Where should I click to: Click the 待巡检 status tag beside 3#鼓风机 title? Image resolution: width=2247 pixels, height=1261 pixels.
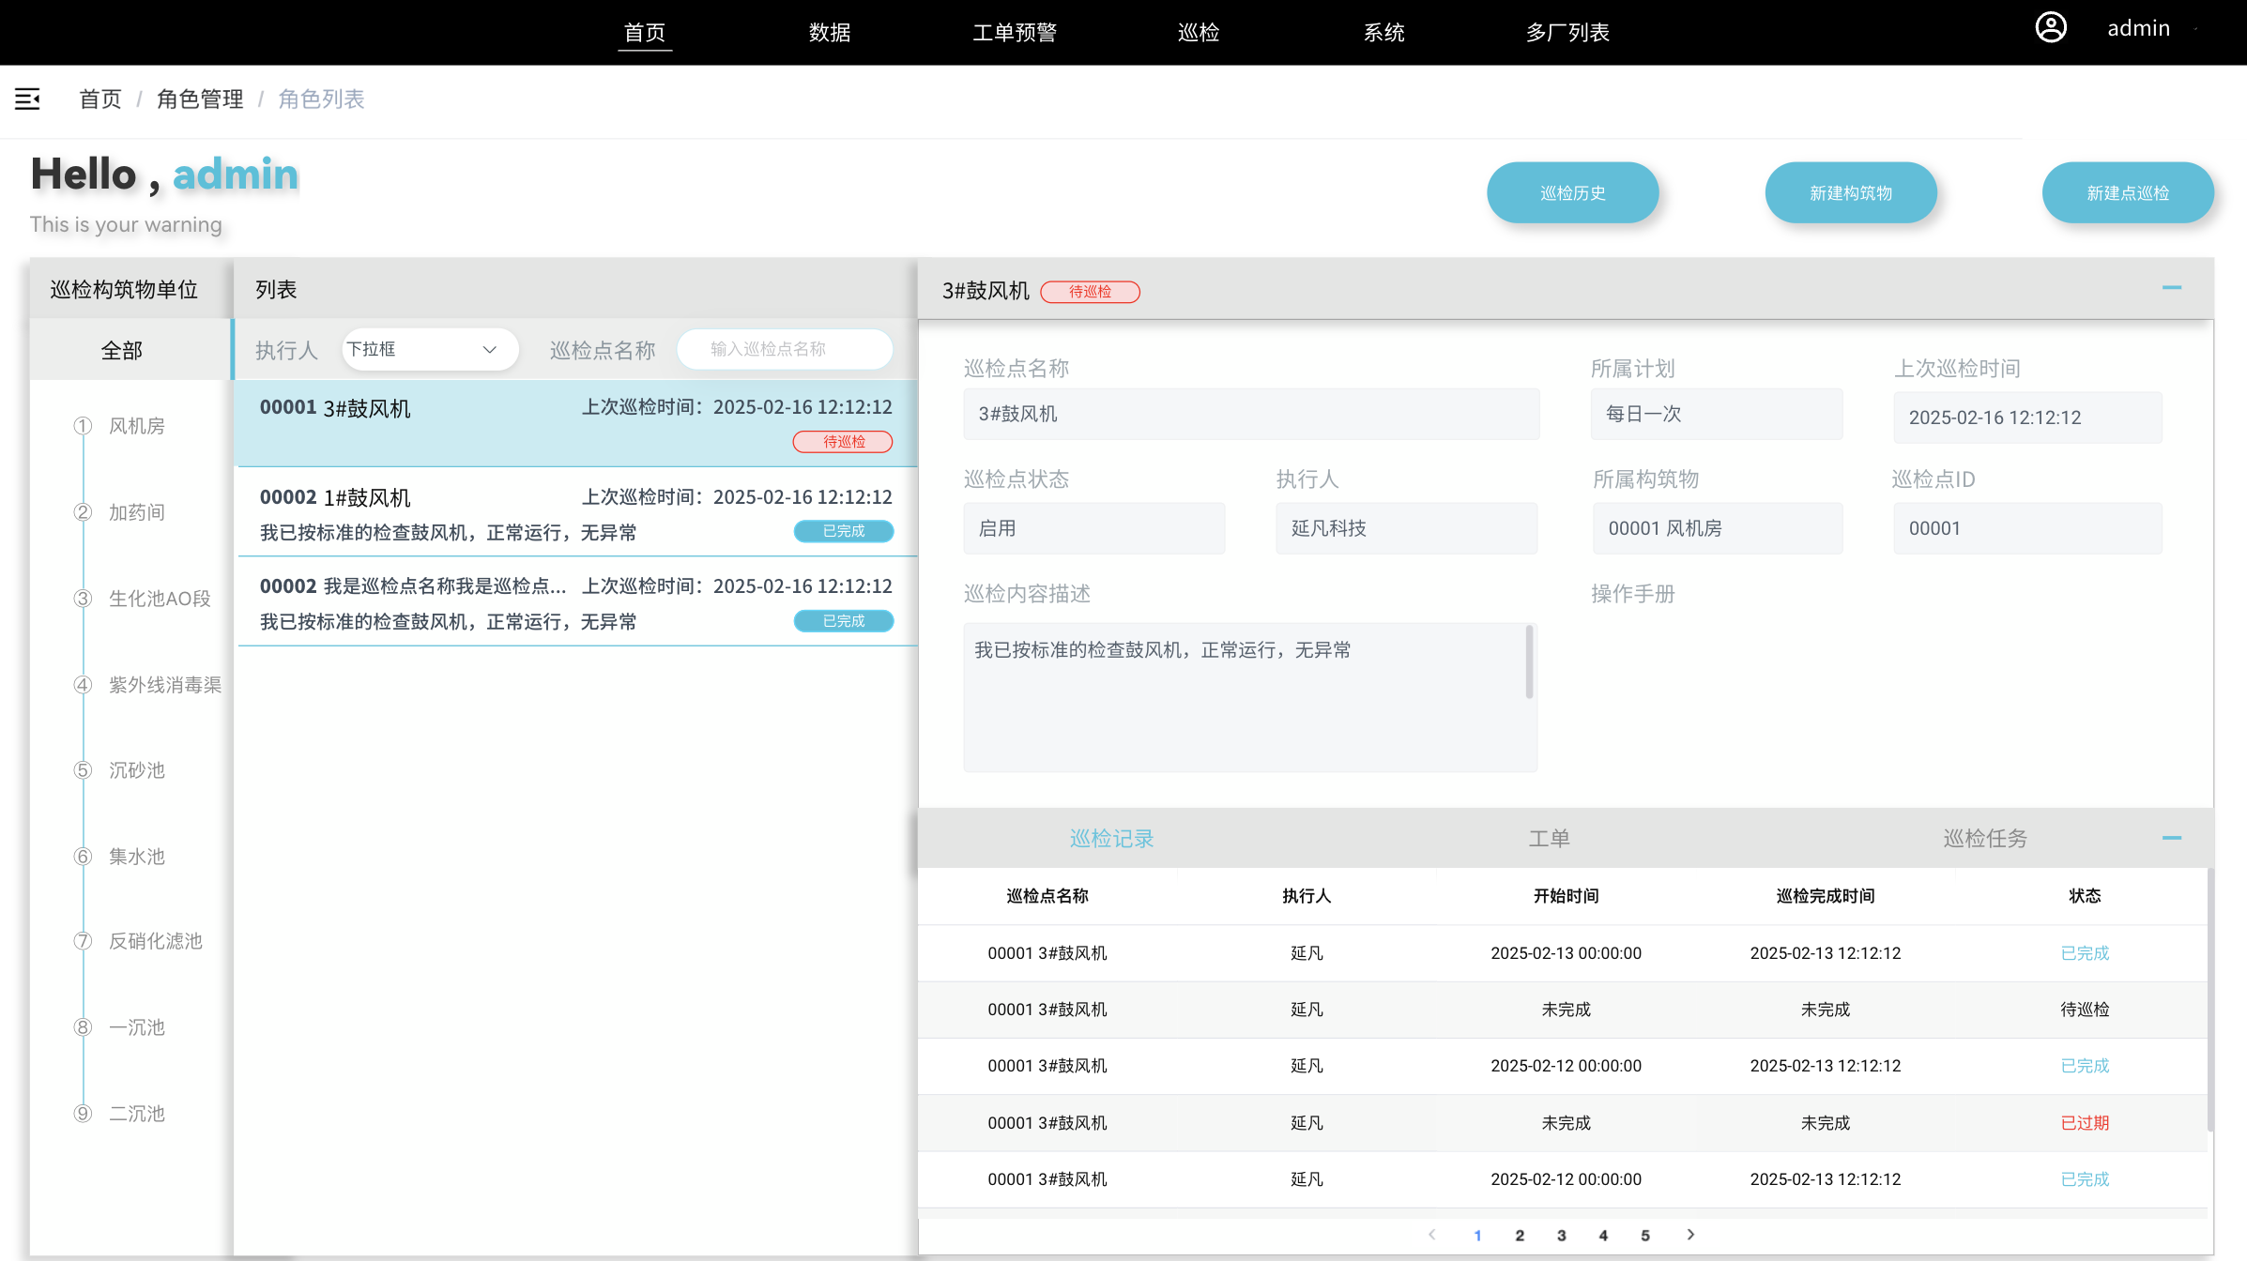[1090, 292]
